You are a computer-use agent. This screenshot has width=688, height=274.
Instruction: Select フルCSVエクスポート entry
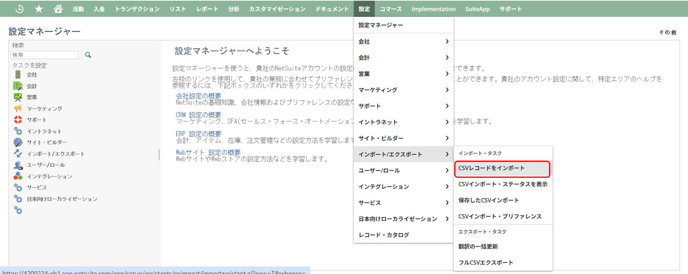pos(503,263)
